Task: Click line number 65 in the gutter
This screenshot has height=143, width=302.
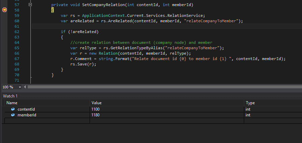Action: [x=17, y=48]
